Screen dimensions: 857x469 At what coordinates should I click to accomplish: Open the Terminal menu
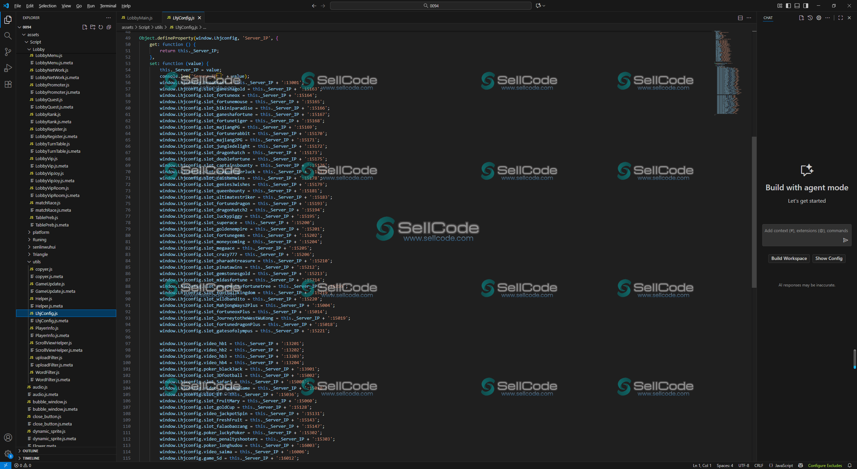[x=108, y=6]
